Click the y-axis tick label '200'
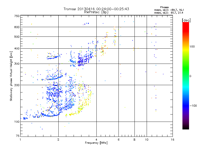 point(17,85)
